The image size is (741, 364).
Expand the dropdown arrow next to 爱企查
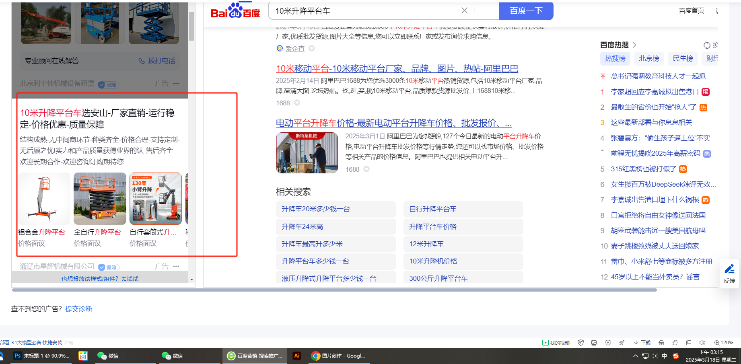(311, 49)
